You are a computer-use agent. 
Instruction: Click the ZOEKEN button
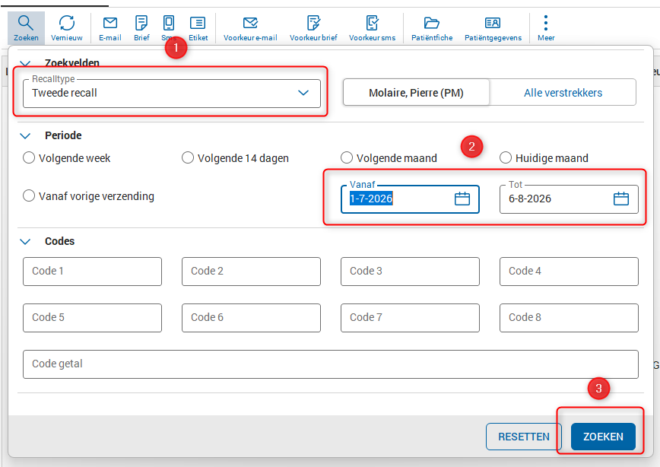click(x=603, y=437)
